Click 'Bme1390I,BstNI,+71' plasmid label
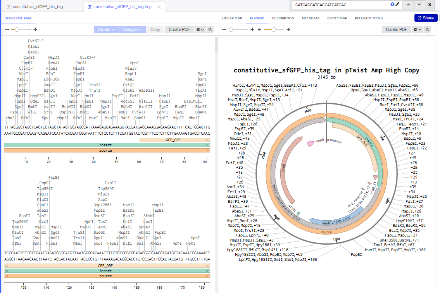440x293 pixels. pos(399,240)
